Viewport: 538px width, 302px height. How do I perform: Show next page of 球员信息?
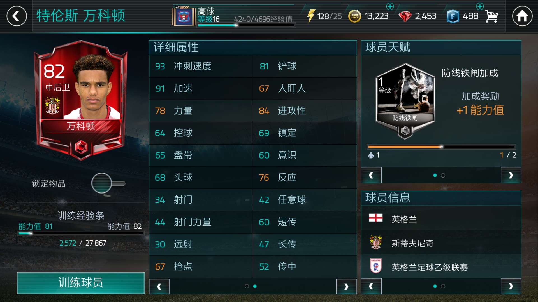click(511, 286)
